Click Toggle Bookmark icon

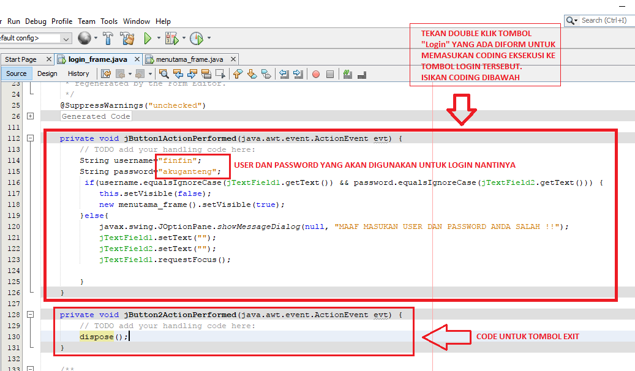click(x=266, y=73)
